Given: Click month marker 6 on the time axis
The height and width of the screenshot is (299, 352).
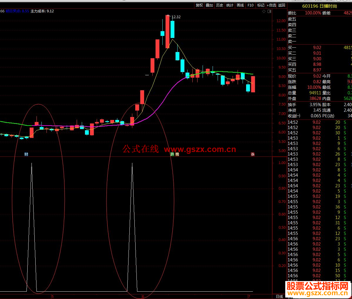Looking at the screenshot, I should 143,297.
